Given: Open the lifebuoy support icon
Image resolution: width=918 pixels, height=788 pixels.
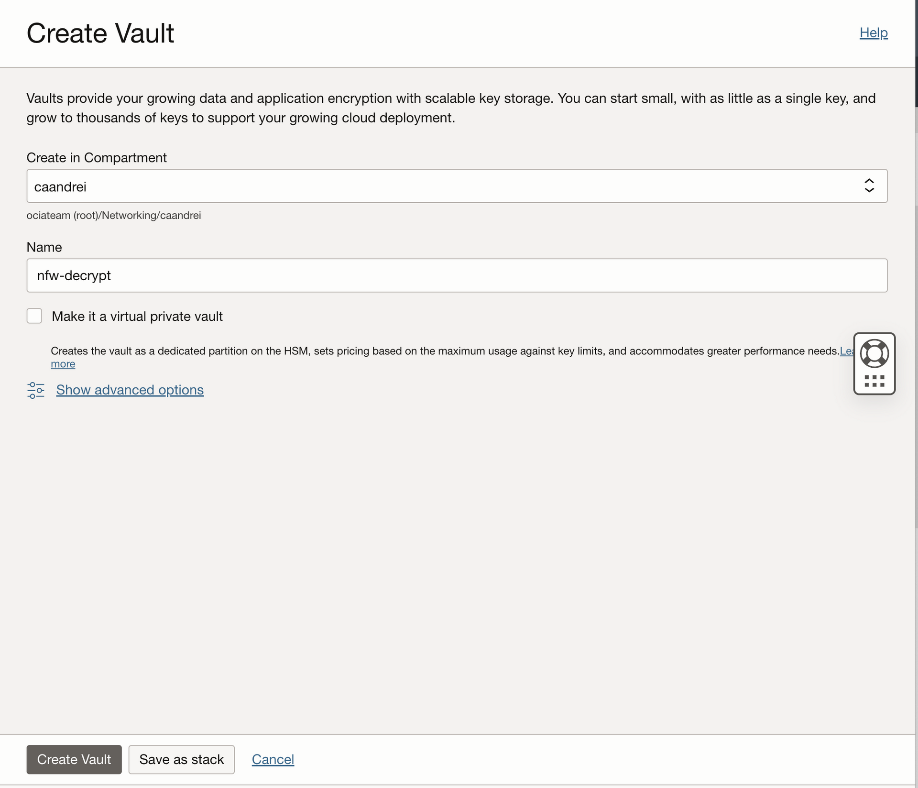Looking at the screenshot, I should (x=874, y=353).
